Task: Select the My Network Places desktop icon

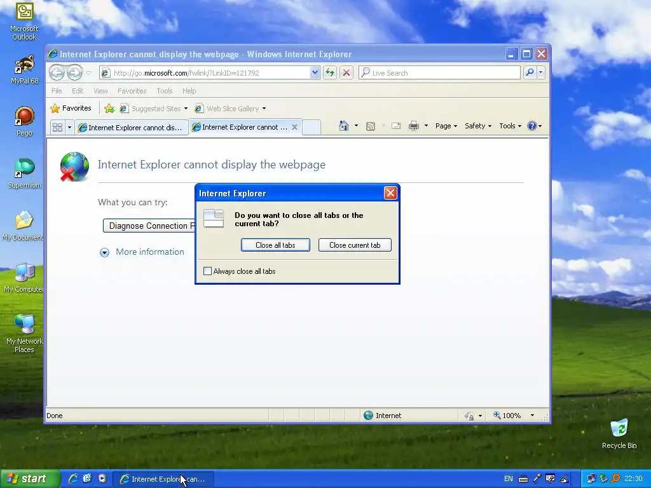Action: tap(24, 333)
